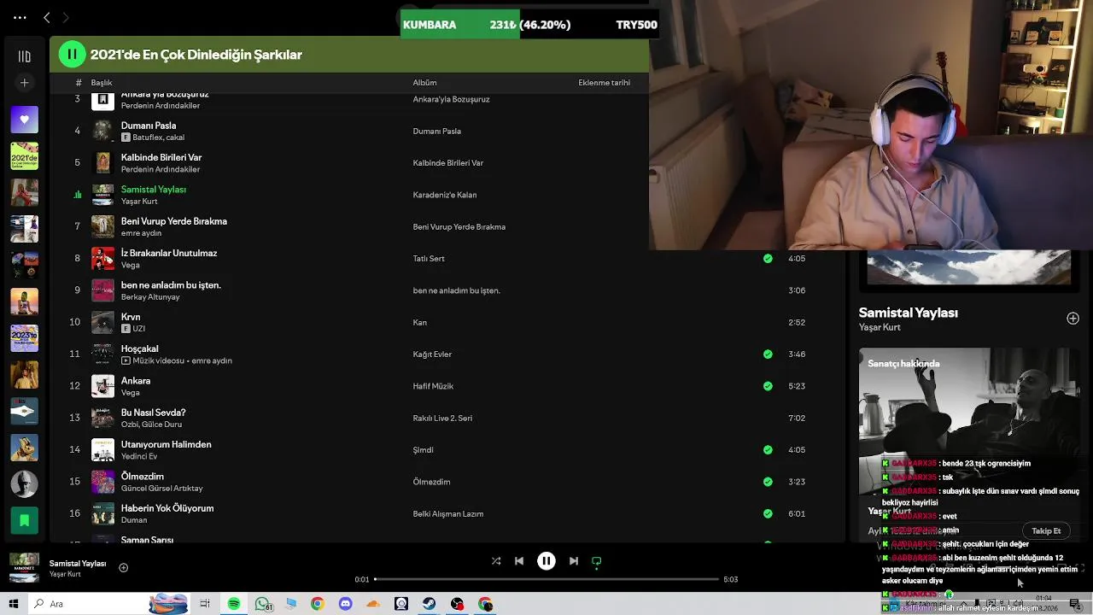Click the 7:02 duration of Bu Nasıl Sevda?
The width and height of the screenshot is (1093, 615).
click(797, 418)
